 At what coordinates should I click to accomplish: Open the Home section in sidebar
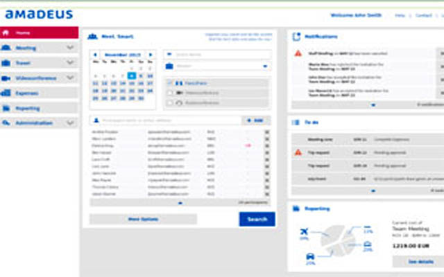click(x=39, y=33)
